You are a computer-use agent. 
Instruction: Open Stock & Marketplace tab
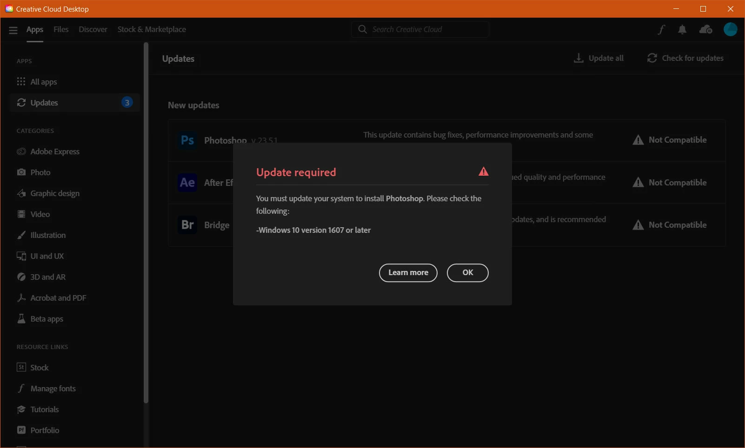pos(152,29)
